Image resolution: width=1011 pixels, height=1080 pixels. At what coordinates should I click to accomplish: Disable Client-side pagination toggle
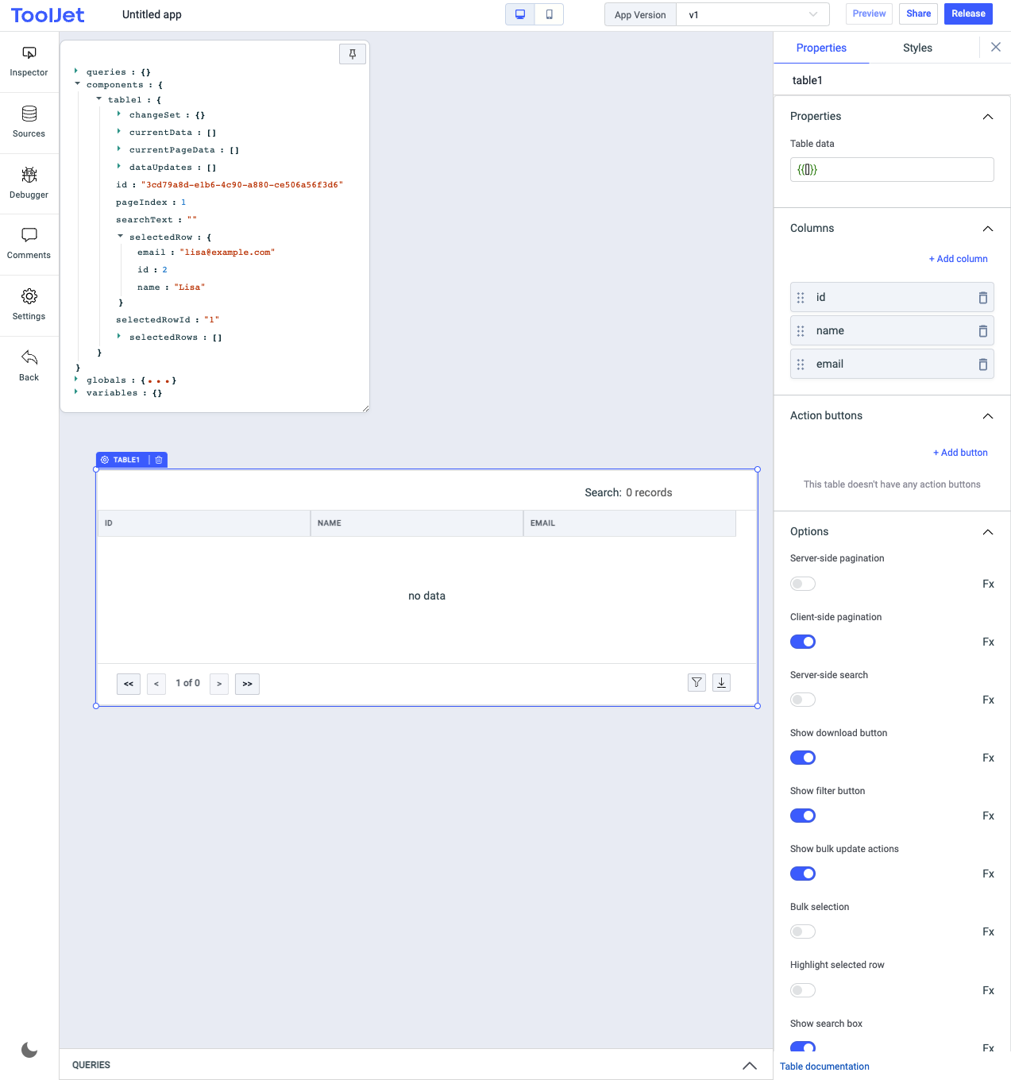(803, 642)
